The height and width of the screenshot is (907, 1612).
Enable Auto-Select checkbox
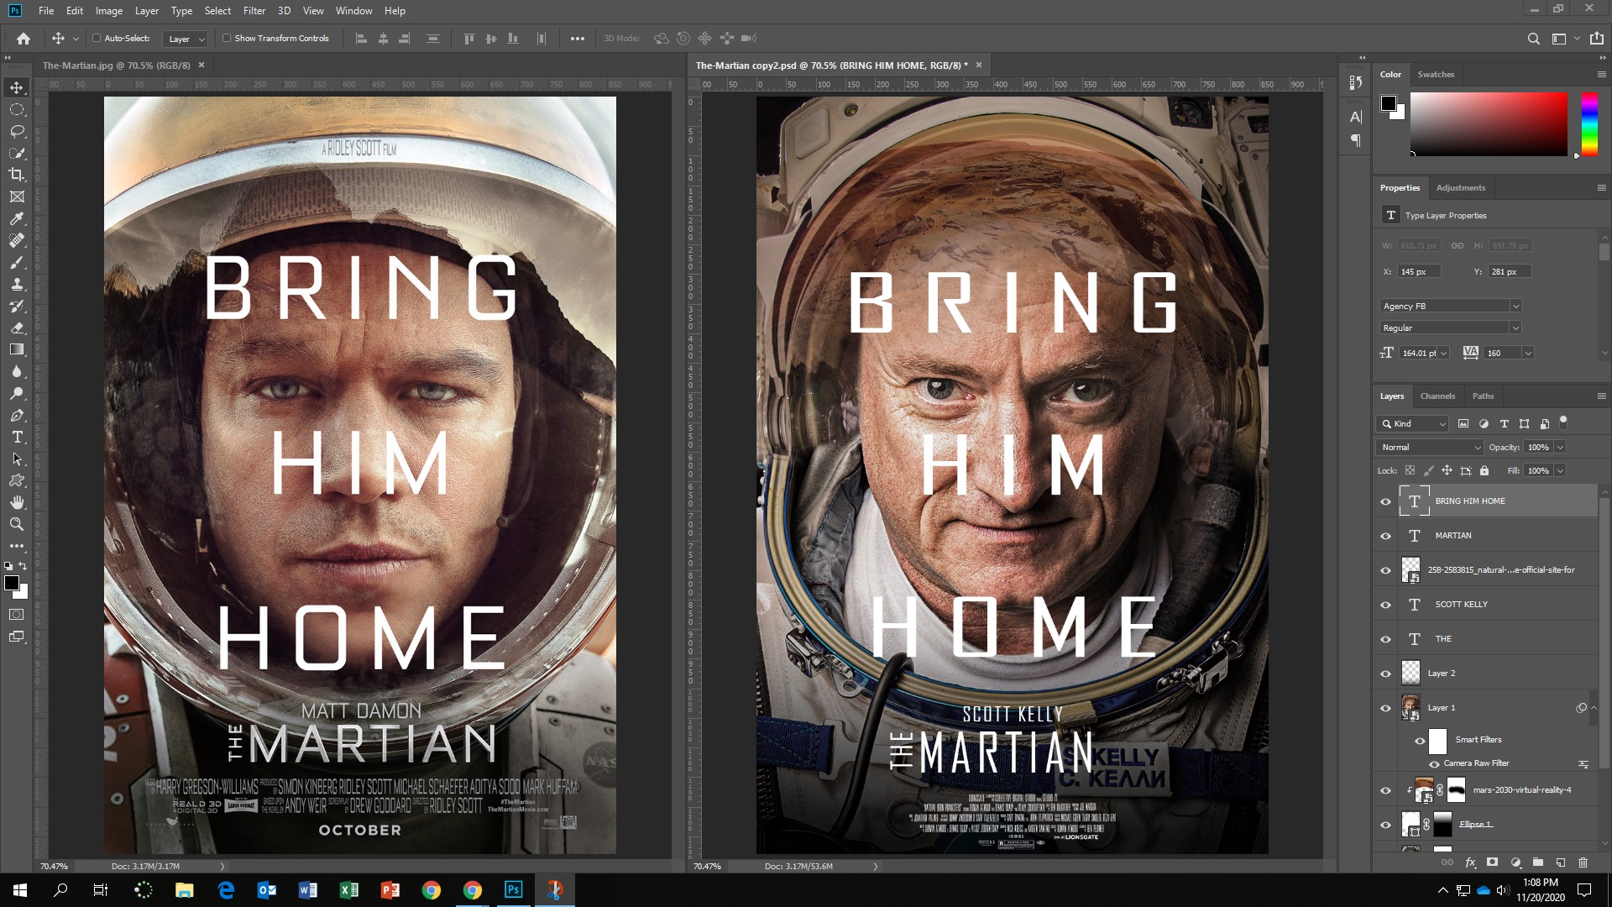point(97,38)
